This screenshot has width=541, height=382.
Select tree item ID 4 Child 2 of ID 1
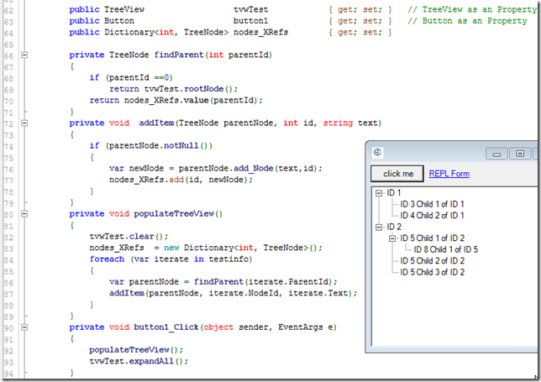click(432, 216)
